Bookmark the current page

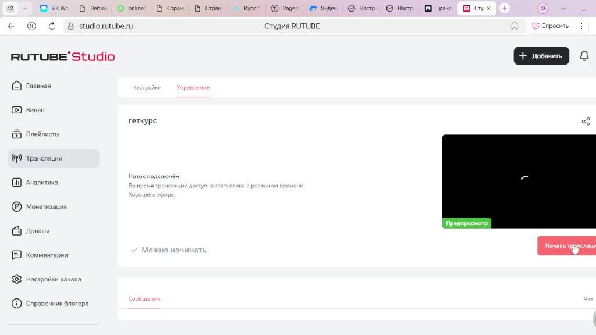pyautogui.click(x=515, y=26)
